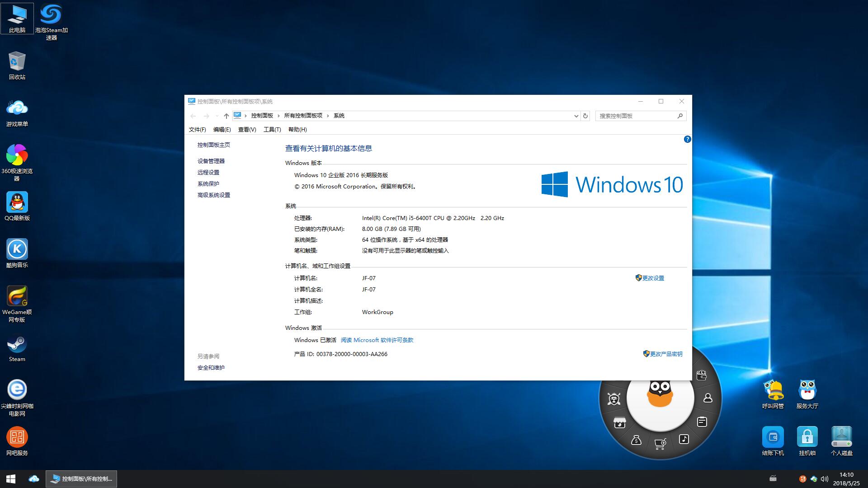Expand the chevron before 控制面板 breadcrumb
The image size is (868, 488).
point(245,116)
